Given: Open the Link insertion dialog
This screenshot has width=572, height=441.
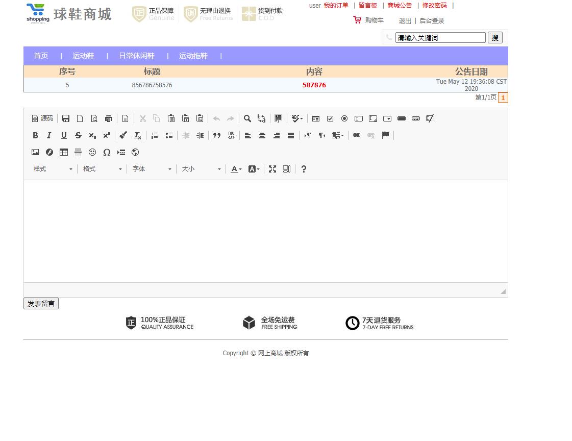Looking at the screenshot, I should pyautogui.click(x=357, y=135).
